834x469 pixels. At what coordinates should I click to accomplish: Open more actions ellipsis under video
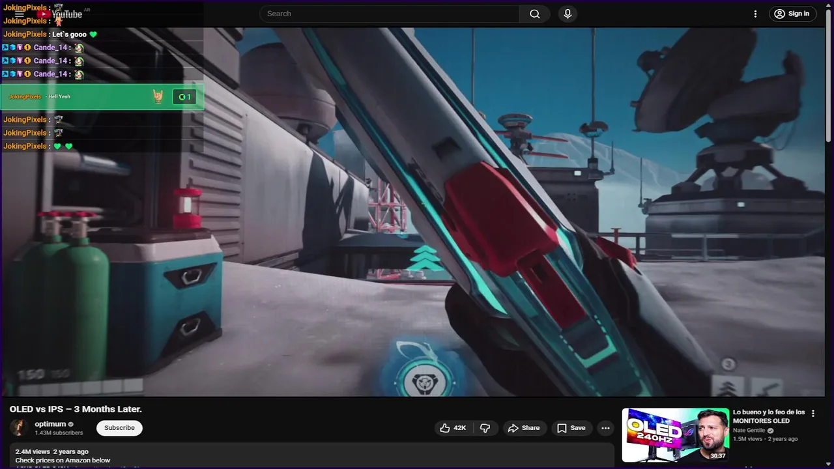[x=605, y=428]
